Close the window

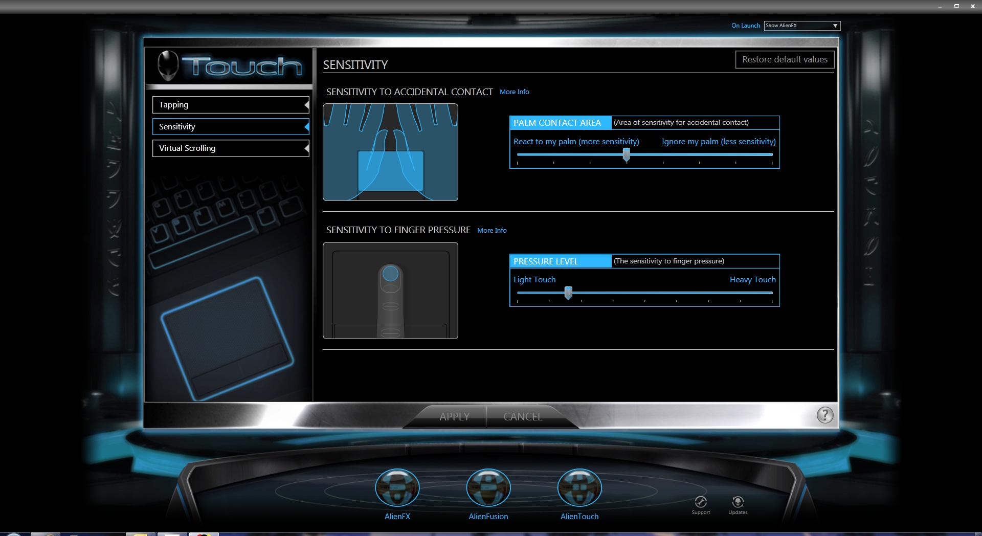[x=972, y=7]
